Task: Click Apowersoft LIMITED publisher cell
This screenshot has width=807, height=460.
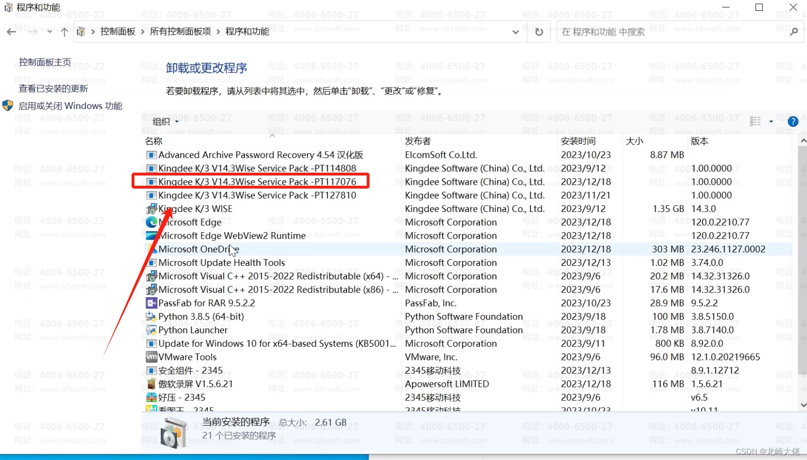Action: (x=447, y=384)
